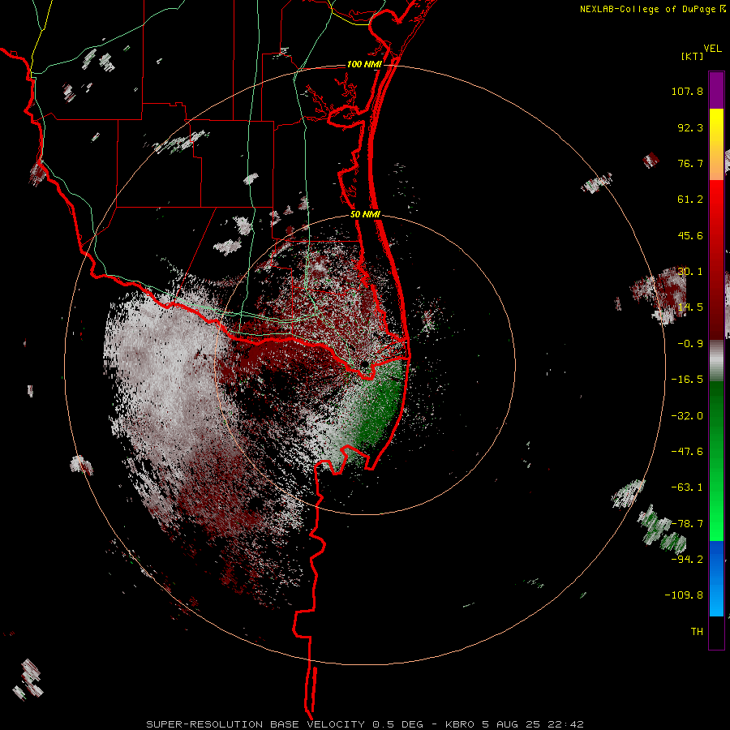Select the -32.0 value on velocity scale
This screenshot has height=730, width=730.
click(687, 416)
